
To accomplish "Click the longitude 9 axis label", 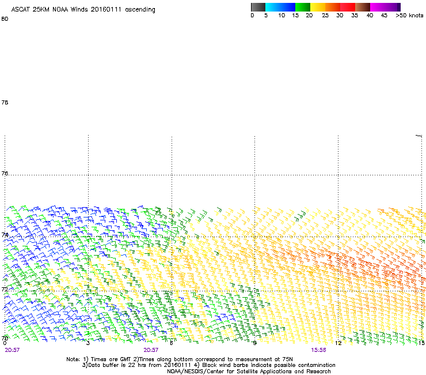I will point(254,343).
